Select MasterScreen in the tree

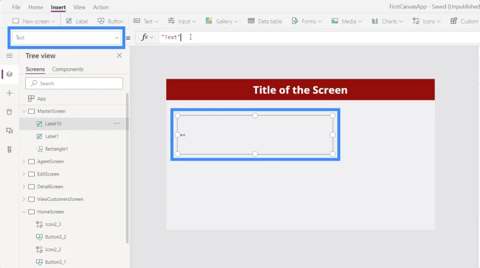point(51,111)
